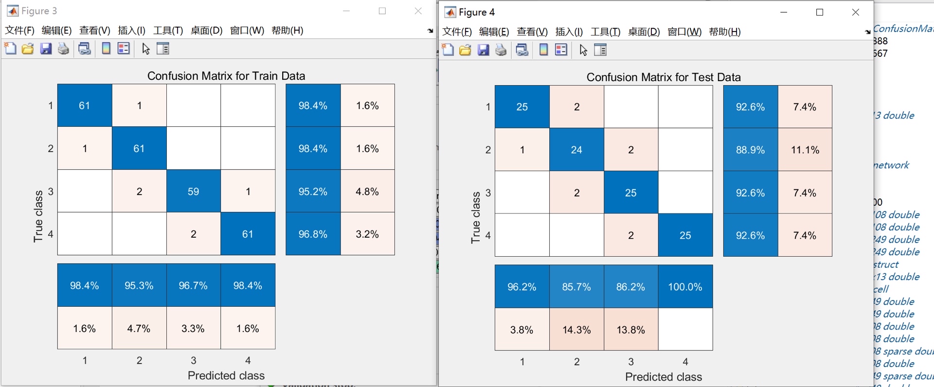Toggle Insert Colorbar in Figure 3 toolbar

(x=106, y=49)
